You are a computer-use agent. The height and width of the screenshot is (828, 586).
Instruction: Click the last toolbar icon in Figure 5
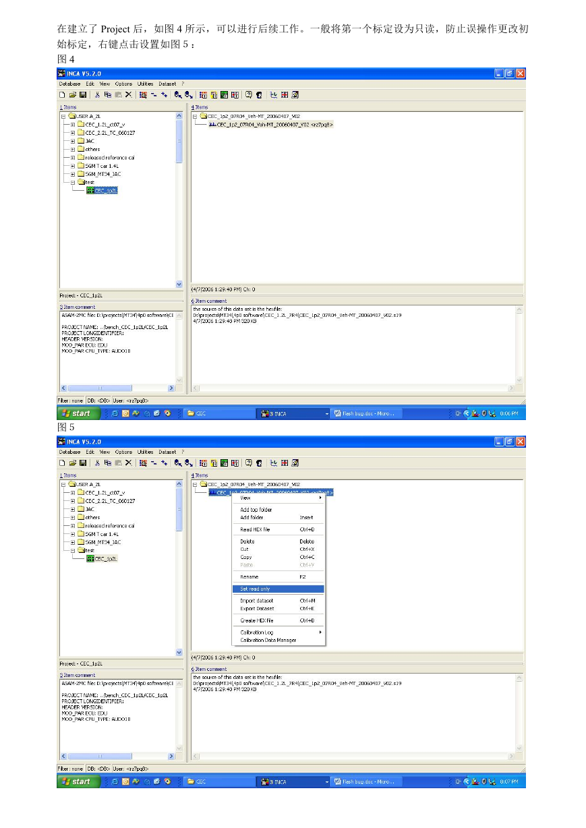(295, 463)
